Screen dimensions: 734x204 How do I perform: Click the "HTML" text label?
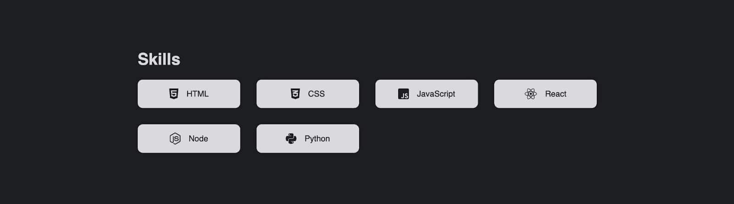(197, 94)
